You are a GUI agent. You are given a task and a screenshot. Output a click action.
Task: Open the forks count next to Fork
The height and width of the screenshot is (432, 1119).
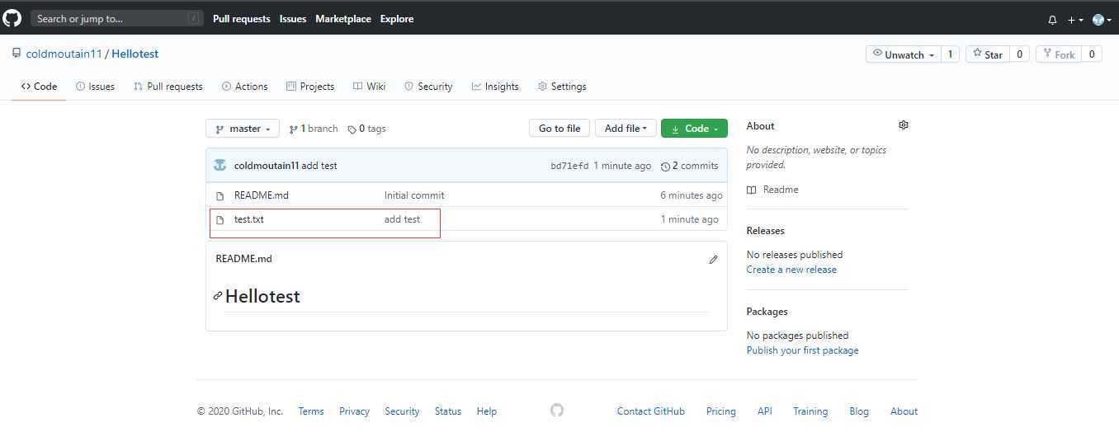pos(1091,54)
